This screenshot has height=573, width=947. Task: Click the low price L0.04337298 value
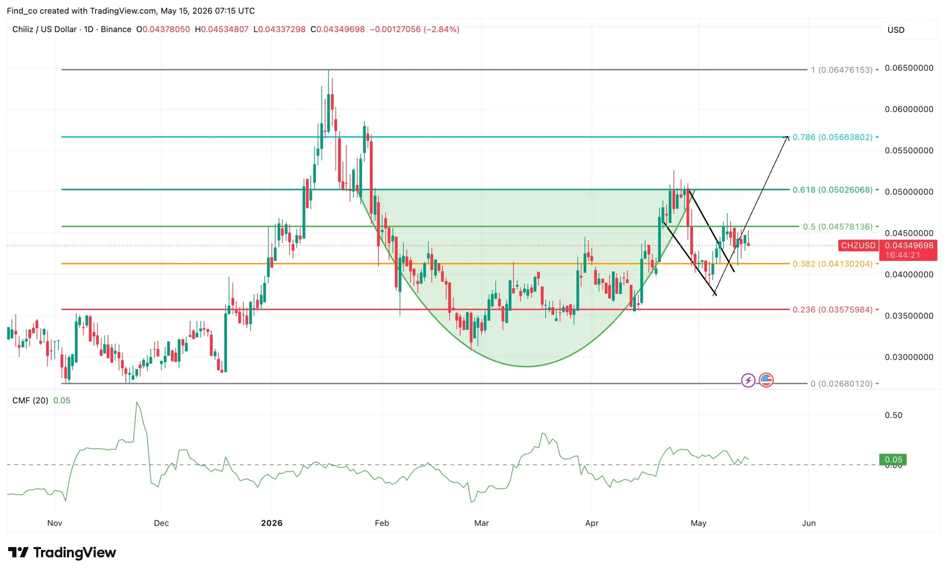click(279, 30)
